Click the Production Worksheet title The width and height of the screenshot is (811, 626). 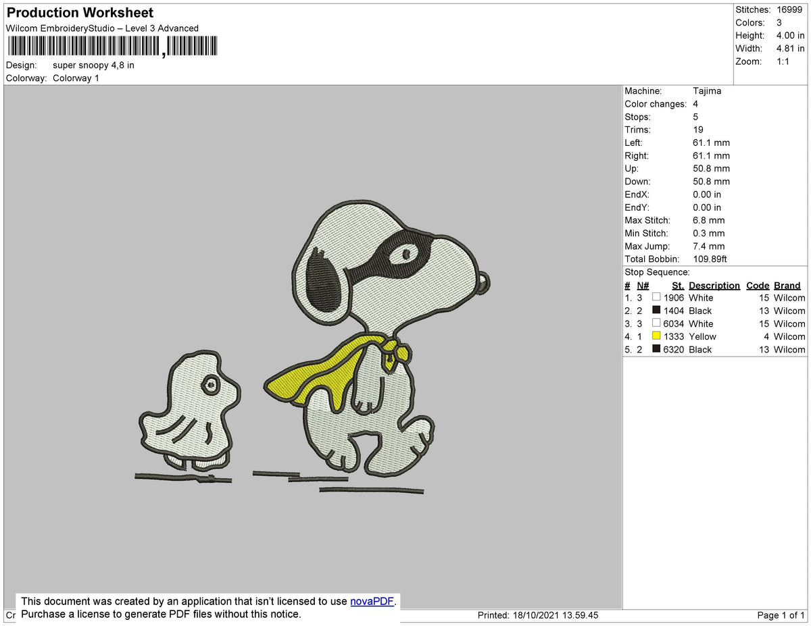coord(79,12)
